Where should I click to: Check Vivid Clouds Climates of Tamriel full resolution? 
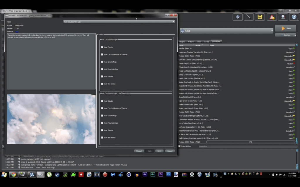(102, 54)
